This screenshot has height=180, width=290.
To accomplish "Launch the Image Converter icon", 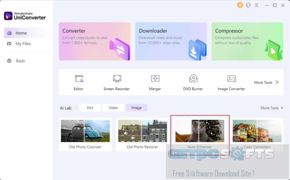I will (x=232, y=79).
